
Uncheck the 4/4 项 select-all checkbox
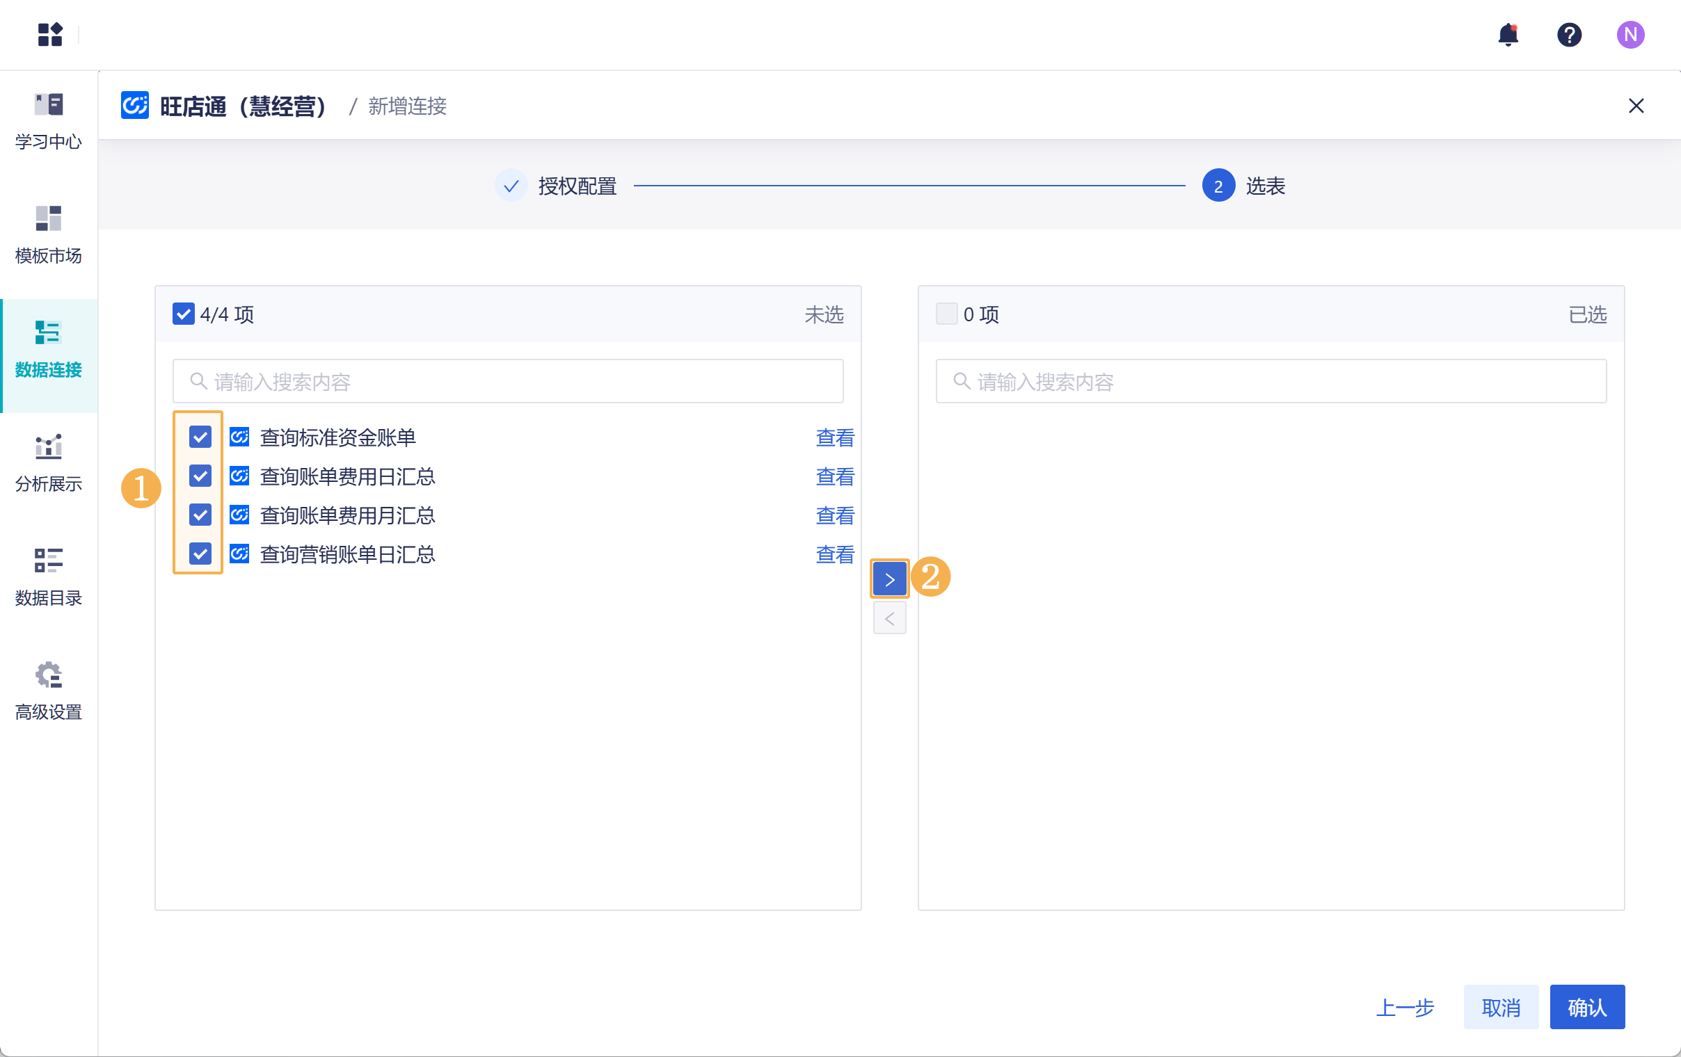coord(184,314)
